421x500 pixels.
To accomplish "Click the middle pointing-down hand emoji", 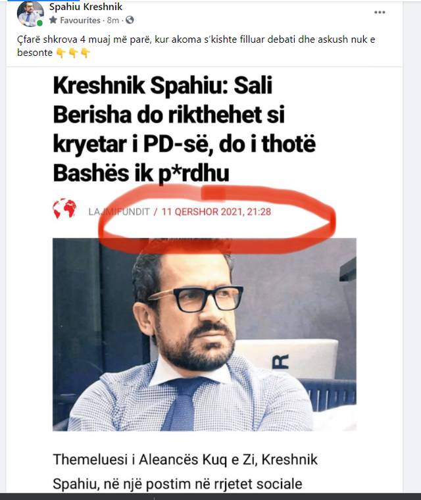I will pyautogui.click(x=73, y=53).
